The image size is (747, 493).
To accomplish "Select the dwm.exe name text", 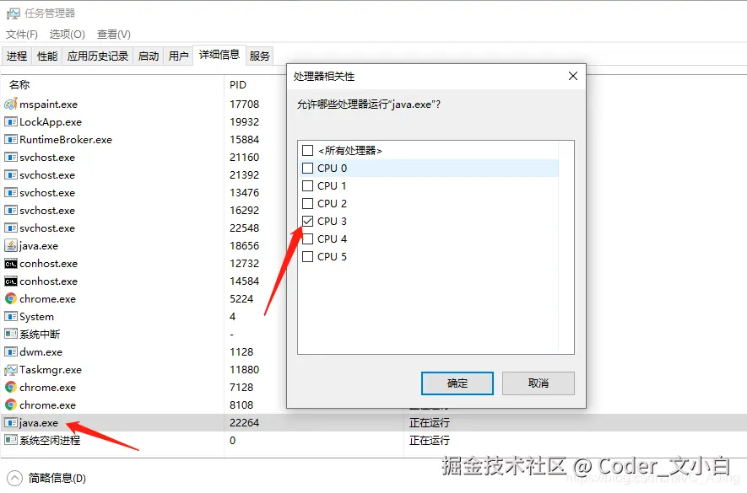I will (41, 352).
